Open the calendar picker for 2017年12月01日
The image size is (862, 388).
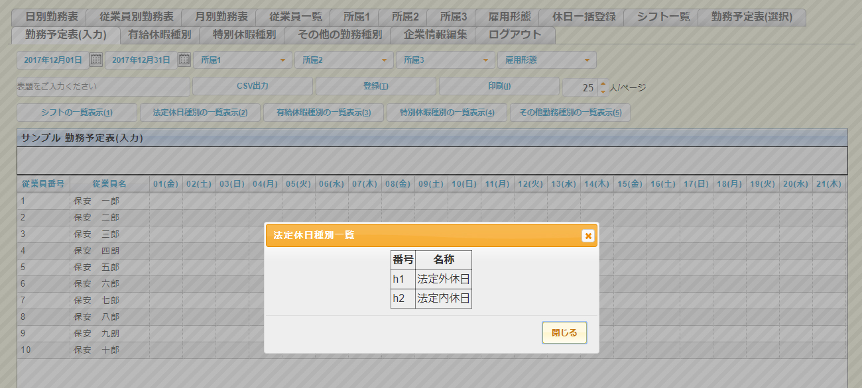click(96, 60)
